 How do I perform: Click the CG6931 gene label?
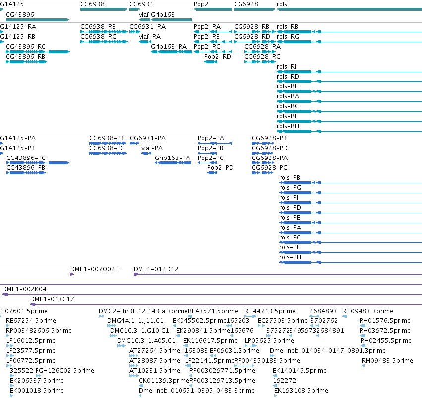coord(141,4)
